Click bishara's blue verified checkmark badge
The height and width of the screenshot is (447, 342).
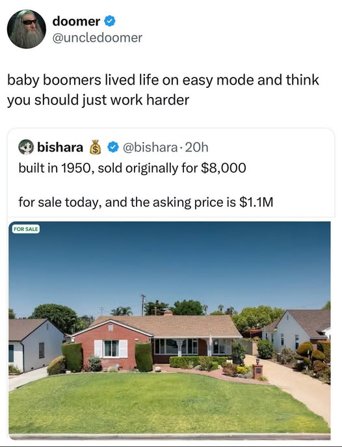pos(113,147)
